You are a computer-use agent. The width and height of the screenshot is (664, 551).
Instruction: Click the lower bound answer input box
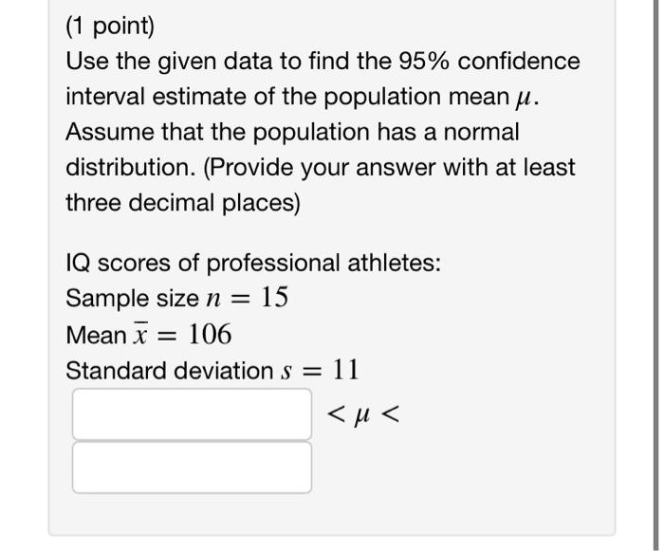pos(192,413)
